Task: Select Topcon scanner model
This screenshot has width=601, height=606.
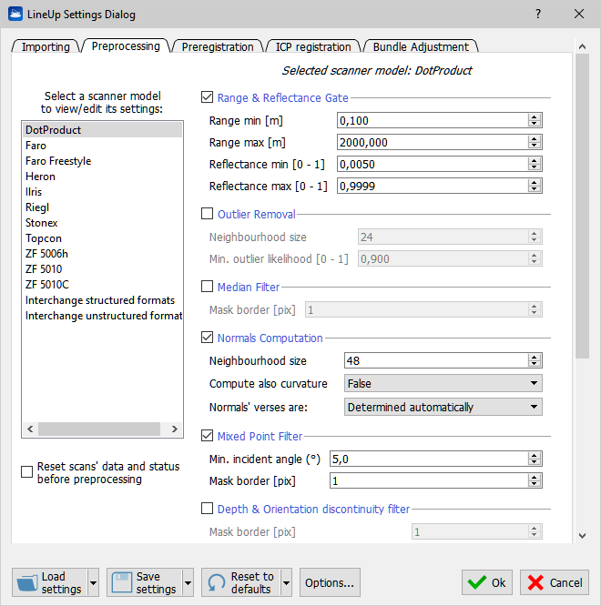Action: coord(102,238)
